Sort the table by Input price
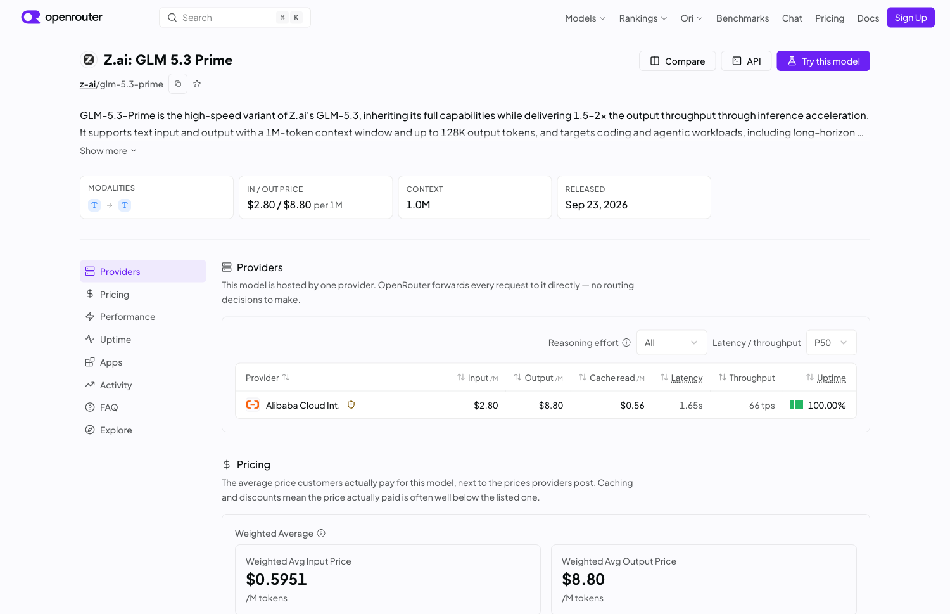The height and width of the screenshot is (614, 950). (x=478, y=378)
